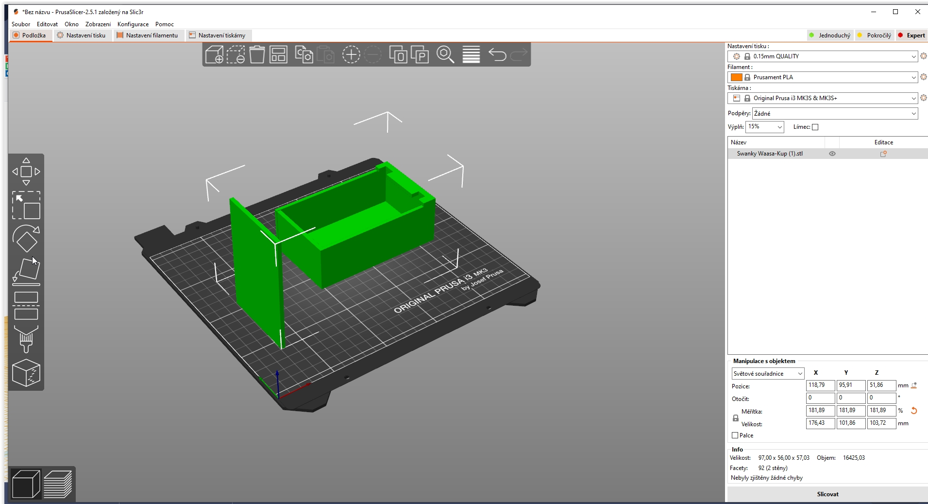Switch to the Nastavení tisku tab

pos(82,35)
